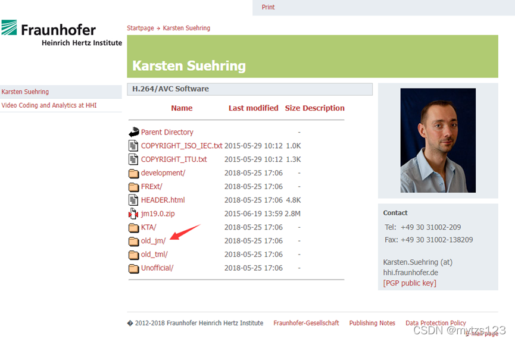Sort listing by Name column header

click(182, 108)
